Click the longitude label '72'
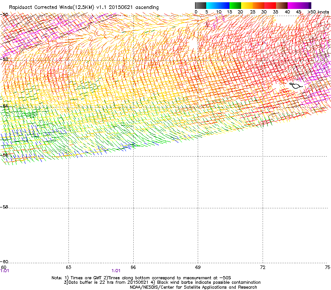This screenshot has width=331, height=290. point(263,267)
